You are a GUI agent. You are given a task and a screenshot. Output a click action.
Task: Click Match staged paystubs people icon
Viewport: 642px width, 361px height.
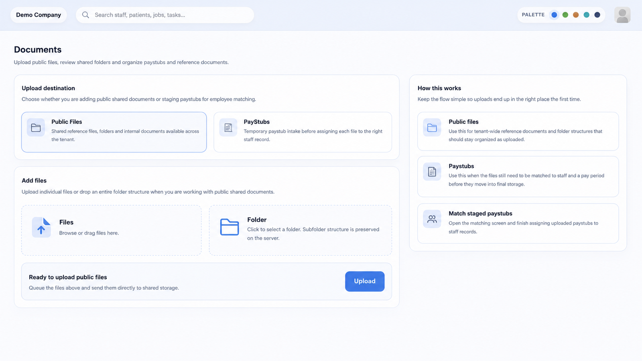click(432, 219)
